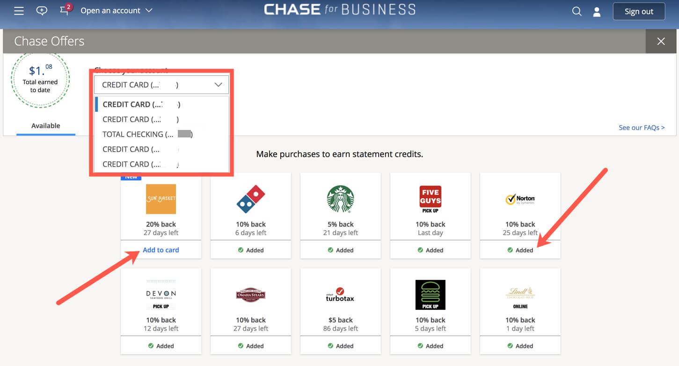This screenshot has height=366, width=679.
Task: Click the $5 back TurboTax text
Action: 341,320
